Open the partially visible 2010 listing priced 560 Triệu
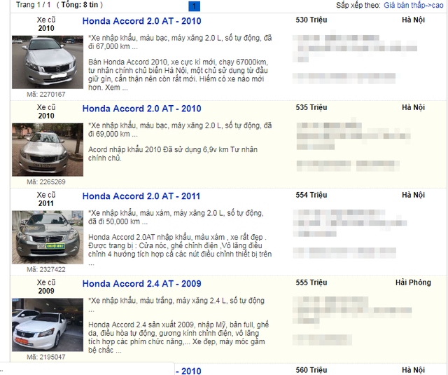This screenshot has width=448, height=375. tap(188, 371)
